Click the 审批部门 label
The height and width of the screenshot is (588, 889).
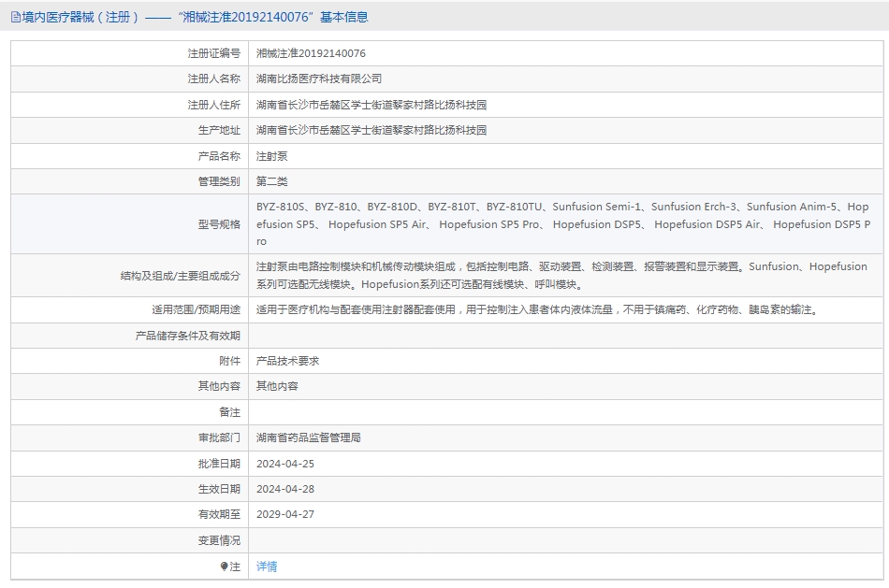pos(219,437)
